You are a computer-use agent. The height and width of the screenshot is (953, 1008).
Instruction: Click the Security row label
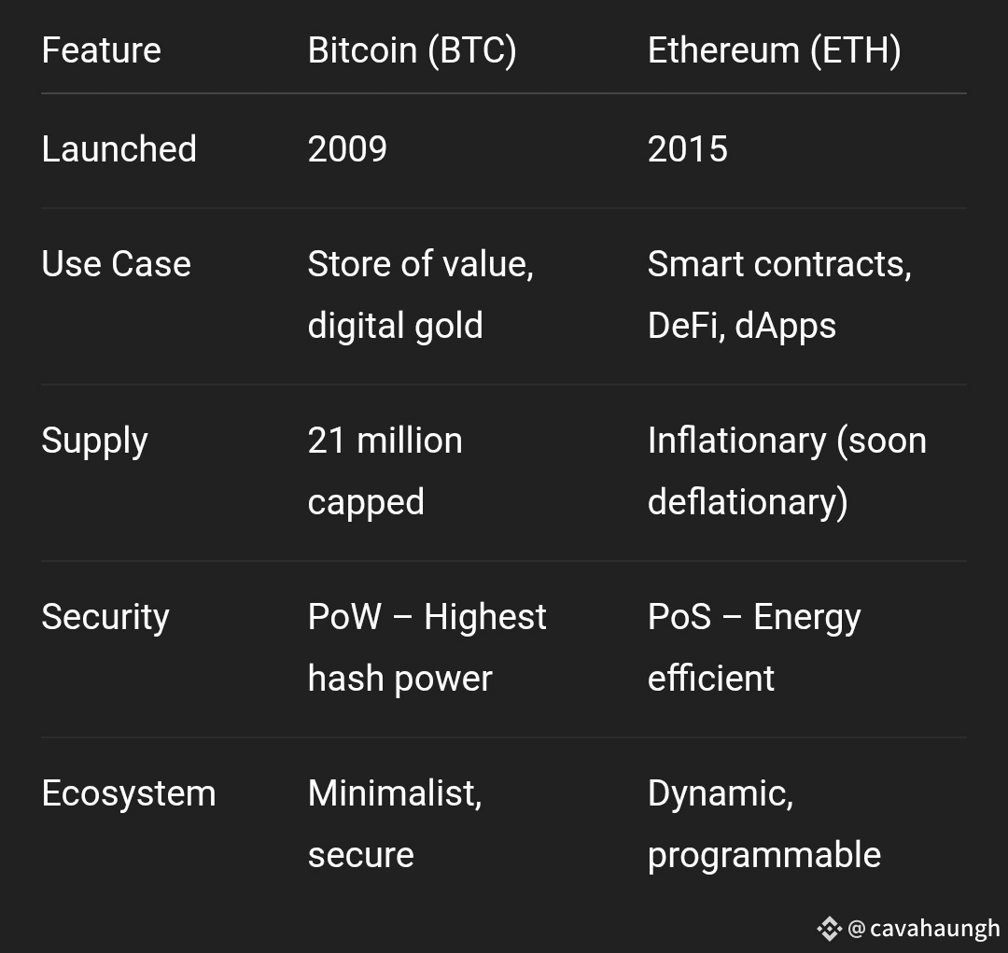point(105,617)
